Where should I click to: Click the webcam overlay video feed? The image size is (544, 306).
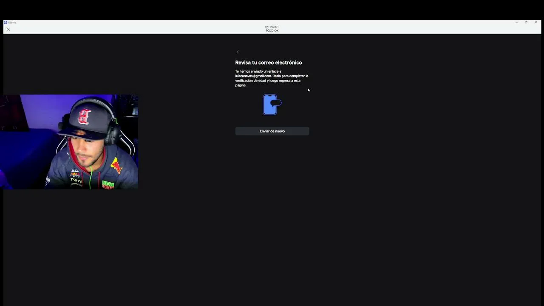coord(69,142)
